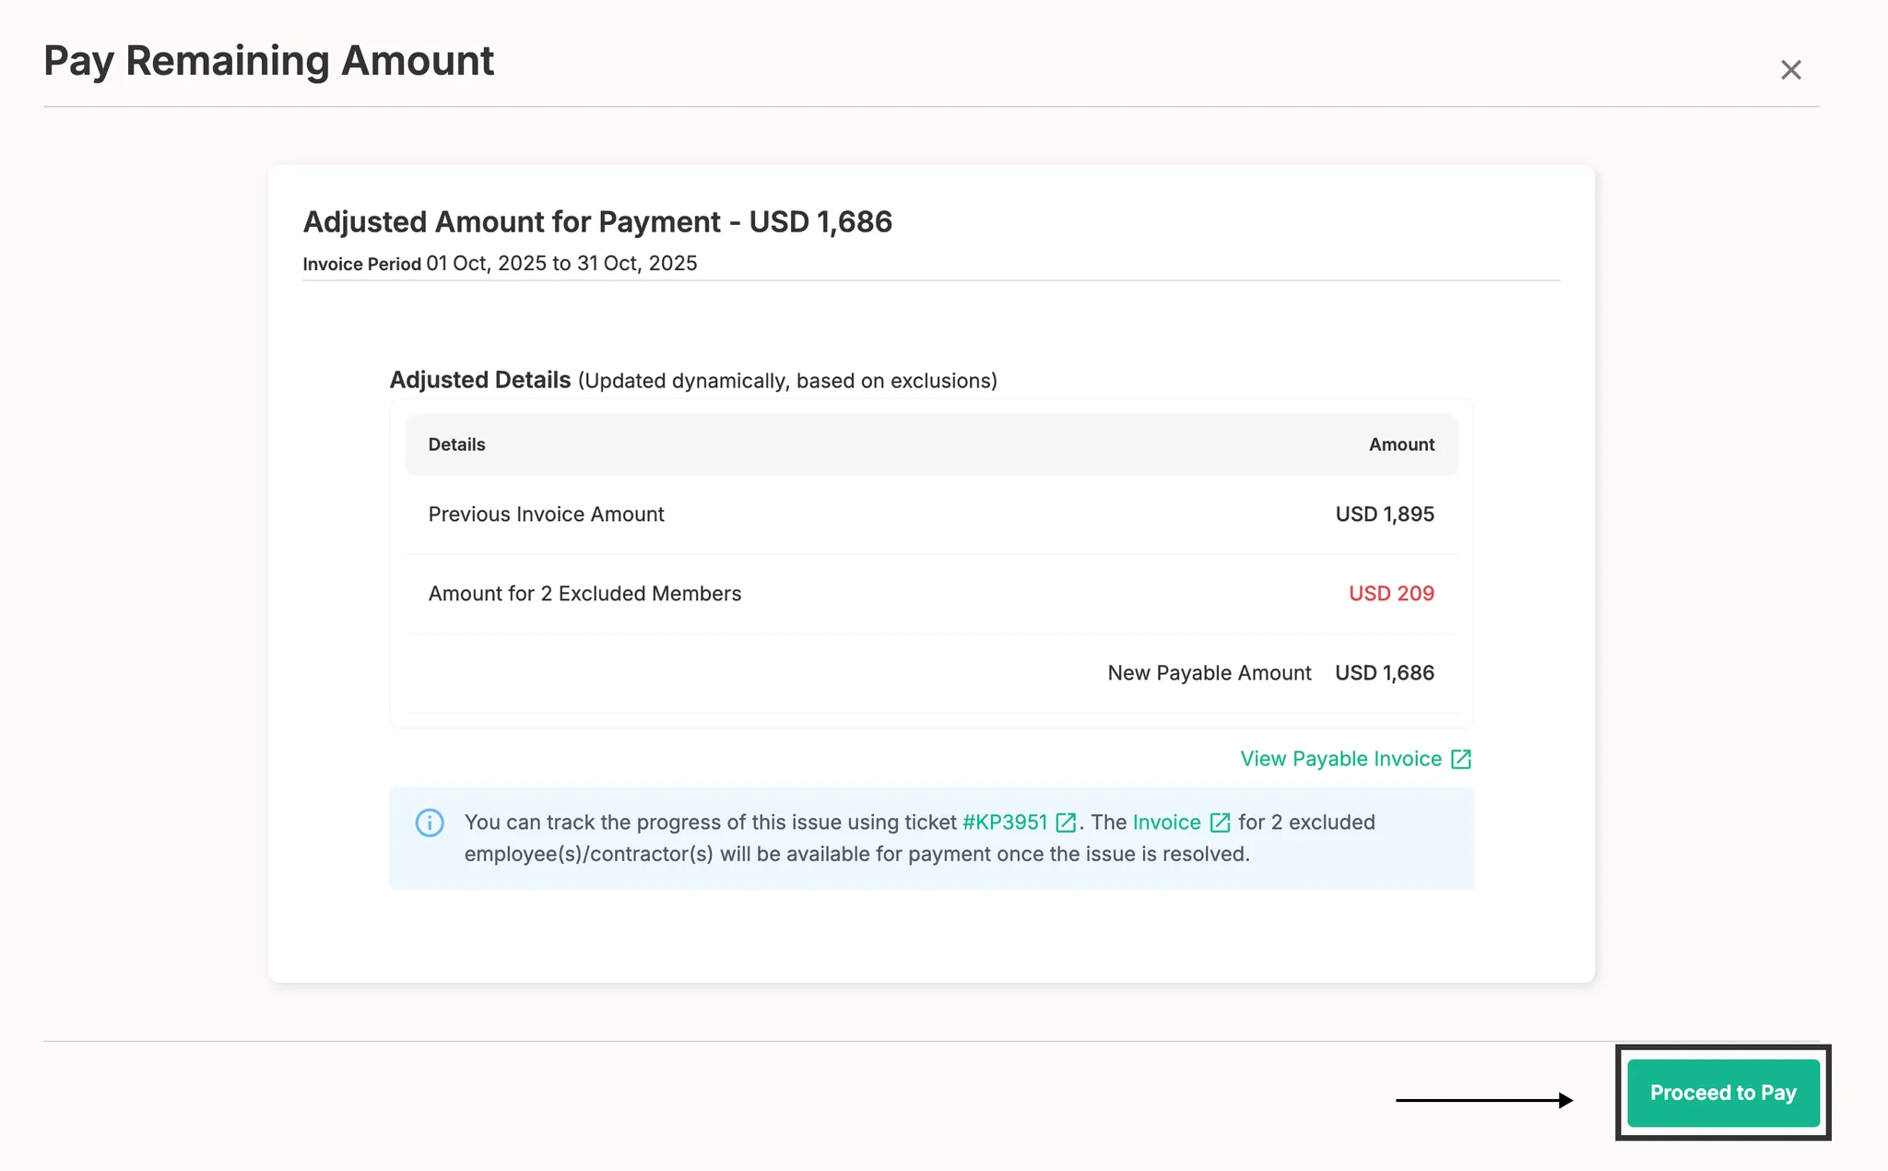
Task: Open the View Payable Invoice link
Action: pyautogui.click(x=1340, y=759)
